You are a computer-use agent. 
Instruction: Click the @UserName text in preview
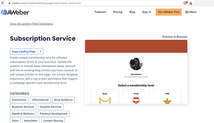136,74
